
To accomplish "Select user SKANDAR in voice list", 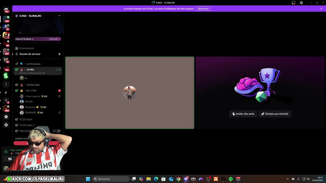I will [30, 113].
